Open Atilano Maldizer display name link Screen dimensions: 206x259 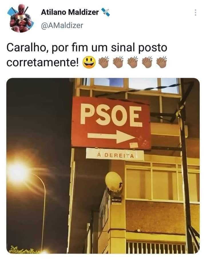[x=70, y=12]
